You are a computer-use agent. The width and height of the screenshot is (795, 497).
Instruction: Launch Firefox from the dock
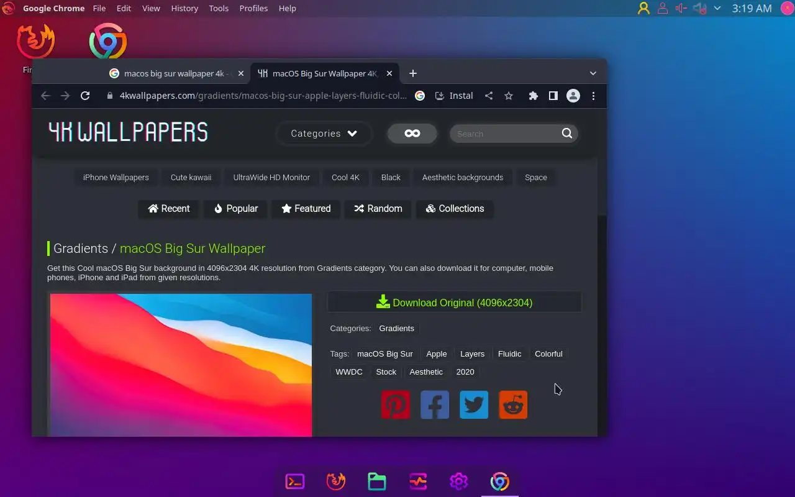[x=336, y=481]
